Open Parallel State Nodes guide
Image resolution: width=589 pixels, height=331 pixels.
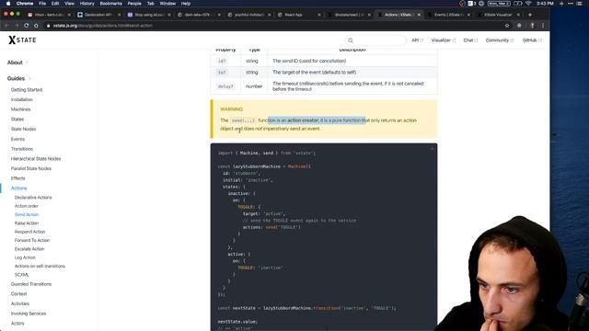pos(31,168)
